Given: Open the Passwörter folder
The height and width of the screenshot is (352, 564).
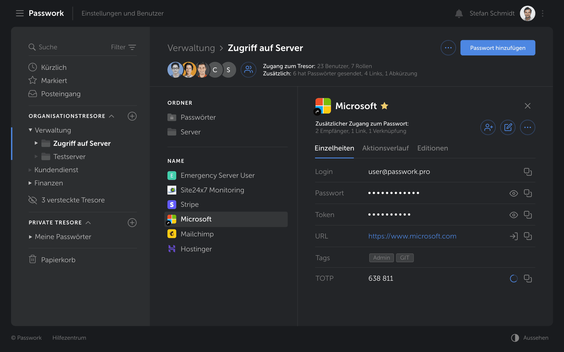Looking at the screenshot, I should click(192, 117).
